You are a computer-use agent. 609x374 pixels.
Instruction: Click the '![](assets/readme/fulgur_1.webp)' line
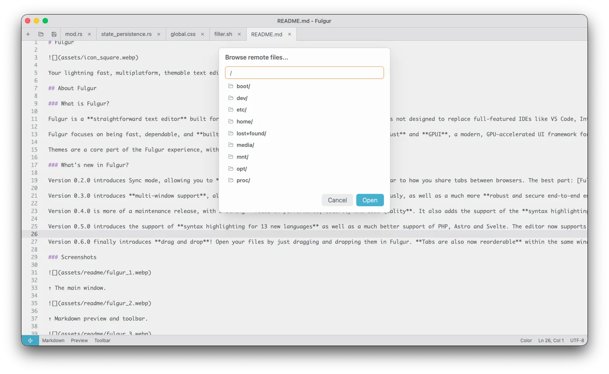(x=100, y=273)
